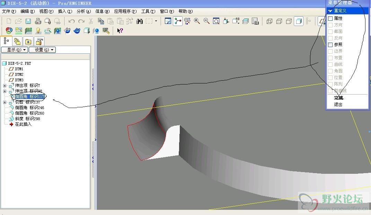This screenshot has height=215, width=371.
Task: Click the Repaint screen icon
Action: point(168,21)
